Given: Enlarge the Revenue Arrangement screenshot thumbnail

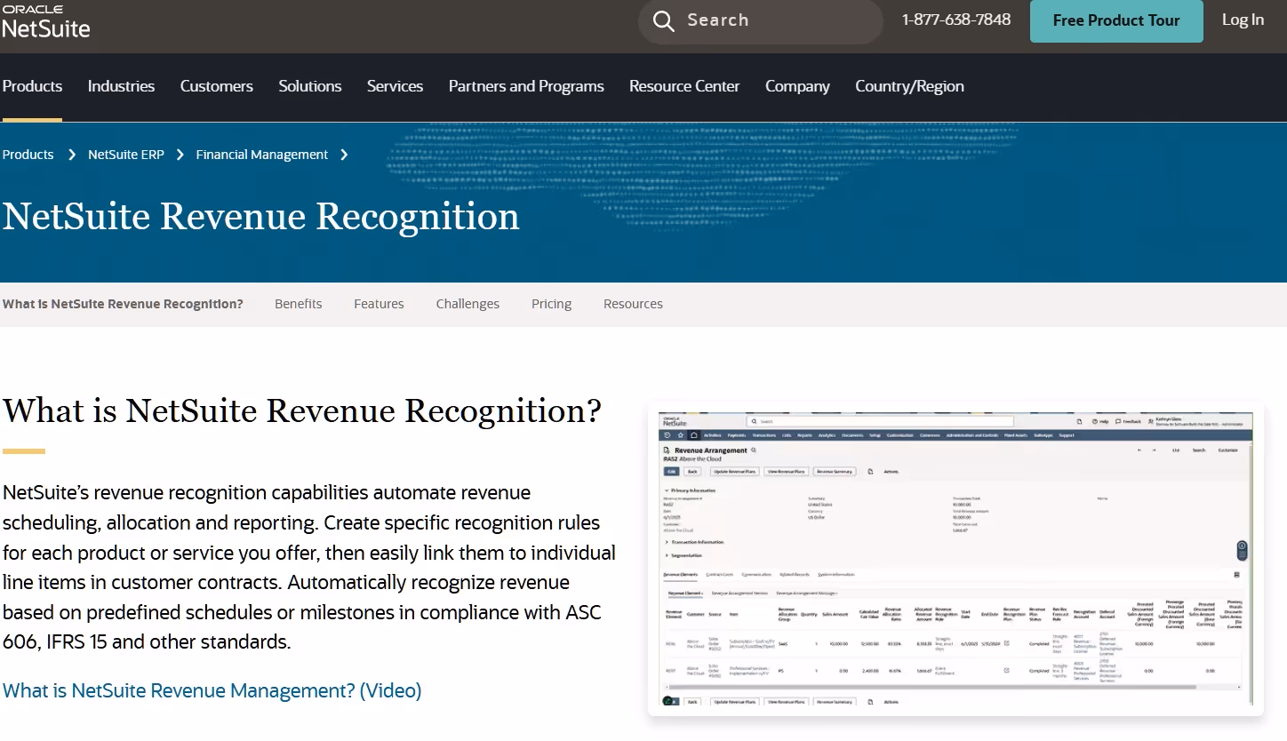Looking at the screenshot, I should pos(955,559).
